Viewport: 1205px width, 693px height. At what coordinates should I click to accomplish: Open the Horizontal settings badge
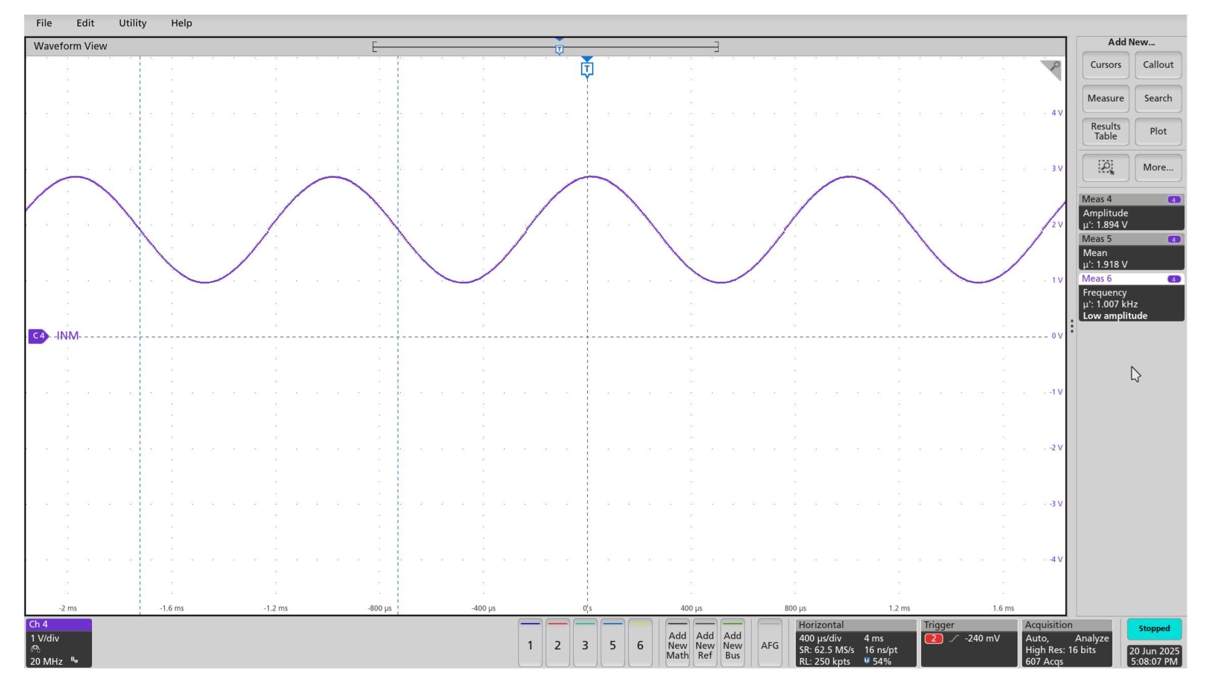[x=855, y=643]
